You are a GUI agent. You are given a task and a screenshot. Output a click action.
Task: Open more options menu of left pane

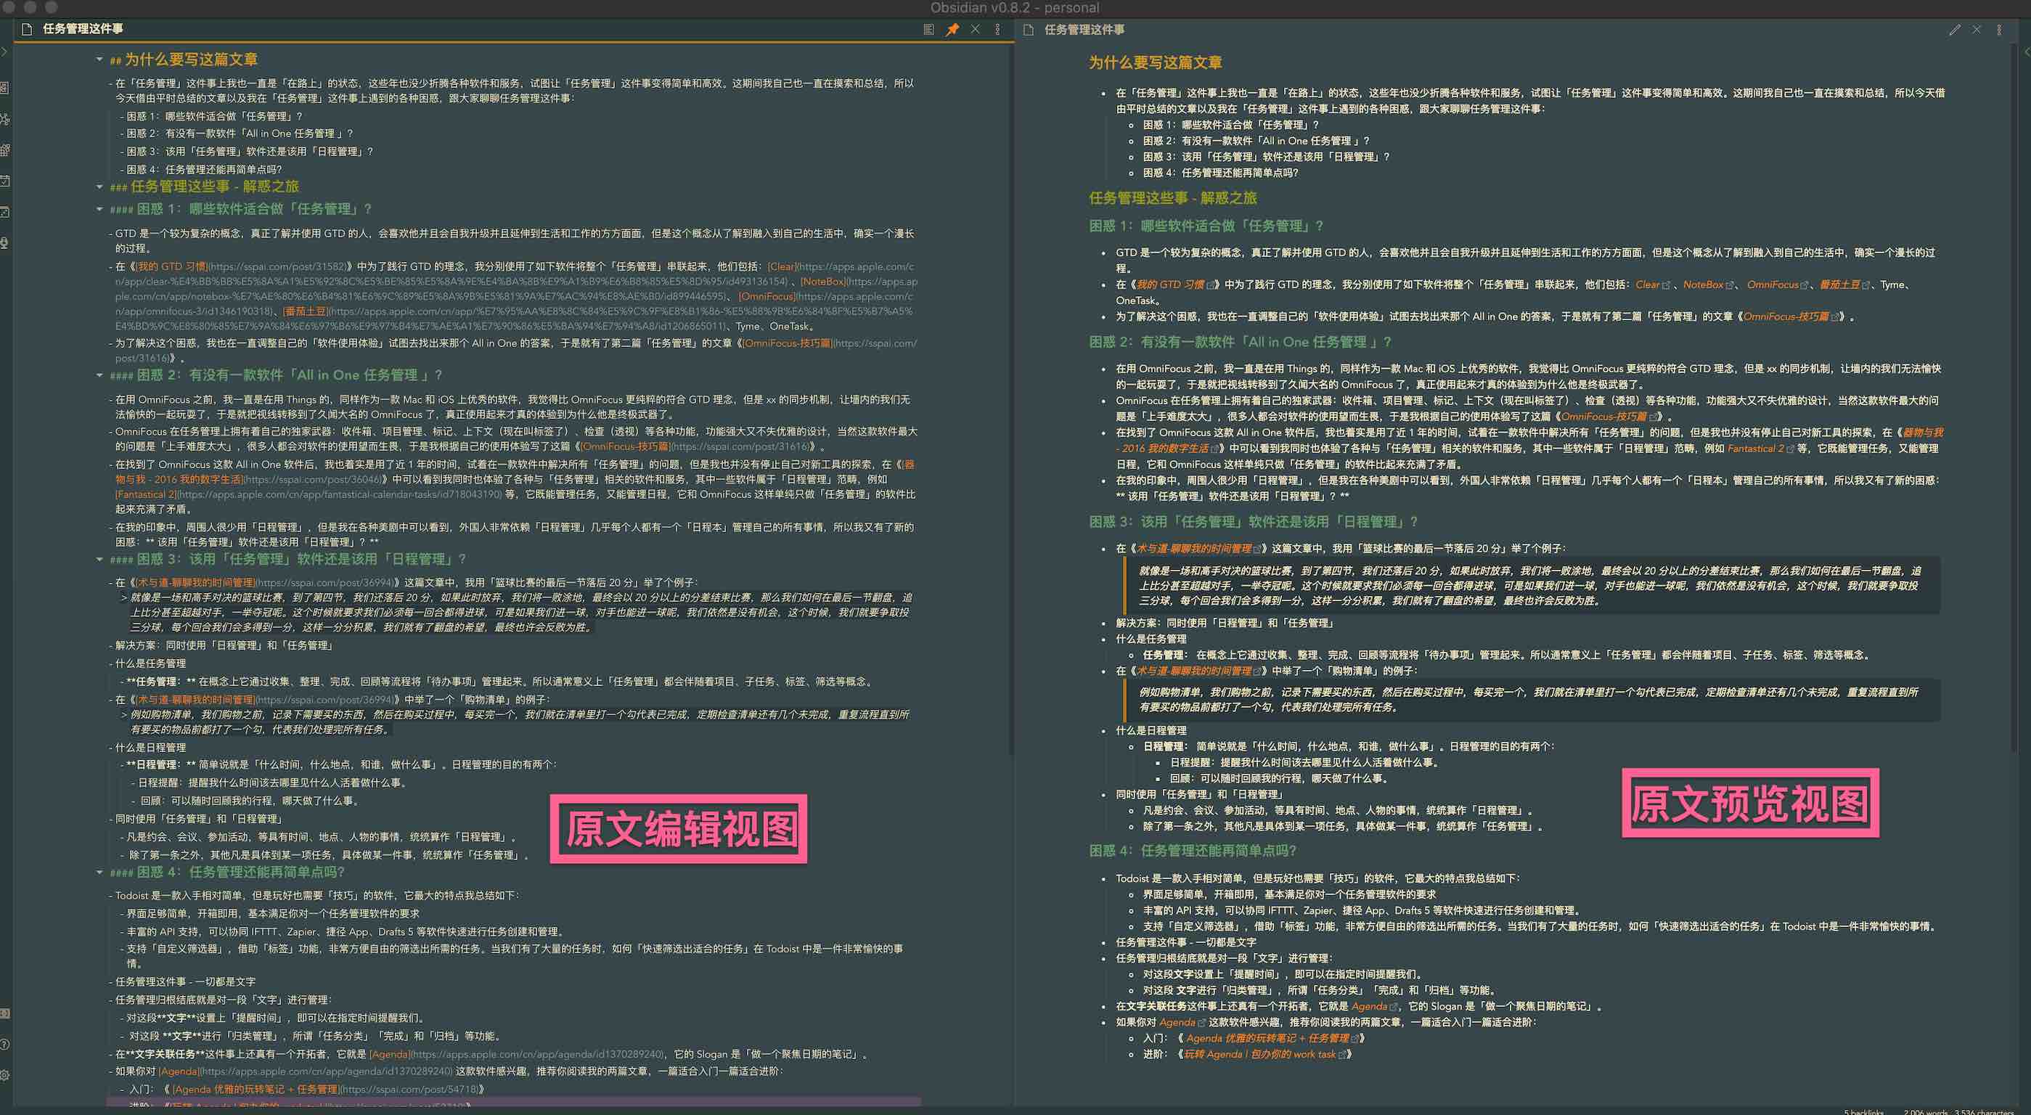click(997, 30)
